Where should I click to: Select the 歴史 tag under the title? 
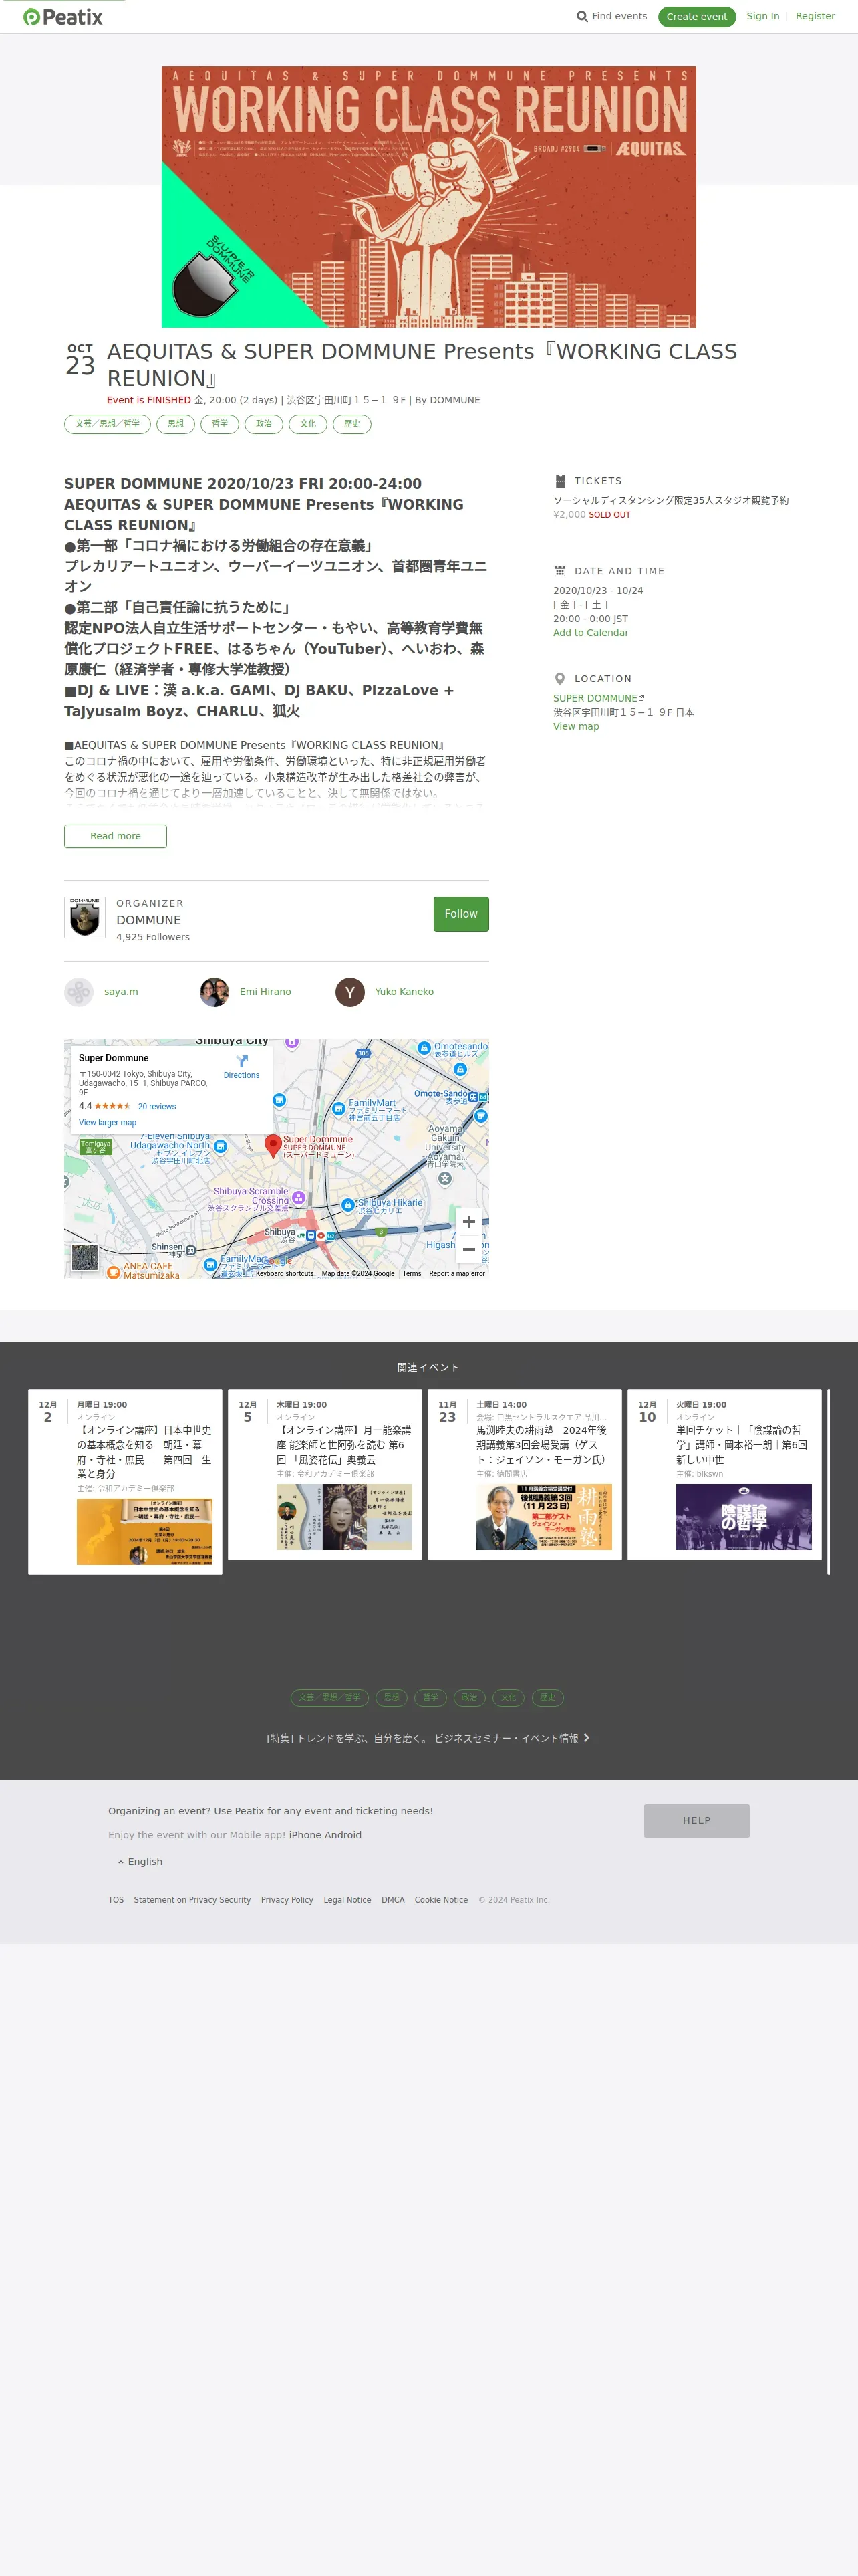point(351,424)
